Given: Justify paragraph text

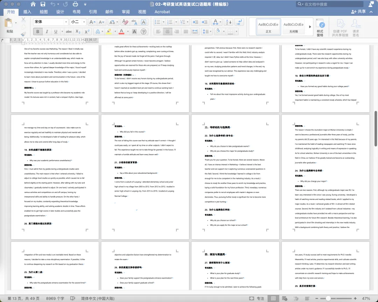Looking at the screenshot, I should pos(185,31).
